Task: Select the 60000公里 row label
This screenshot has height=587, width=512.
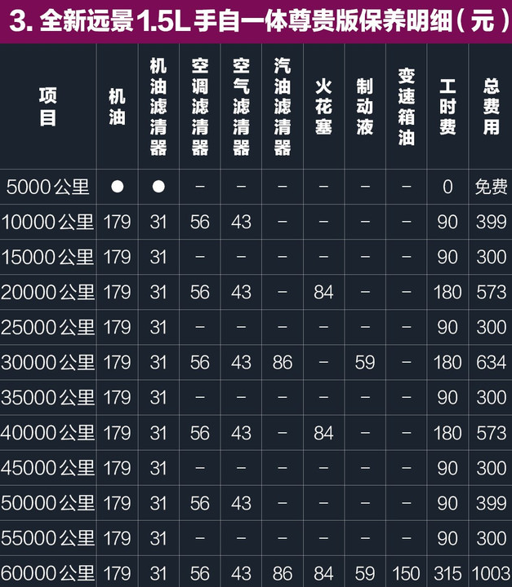Action: 47,573
